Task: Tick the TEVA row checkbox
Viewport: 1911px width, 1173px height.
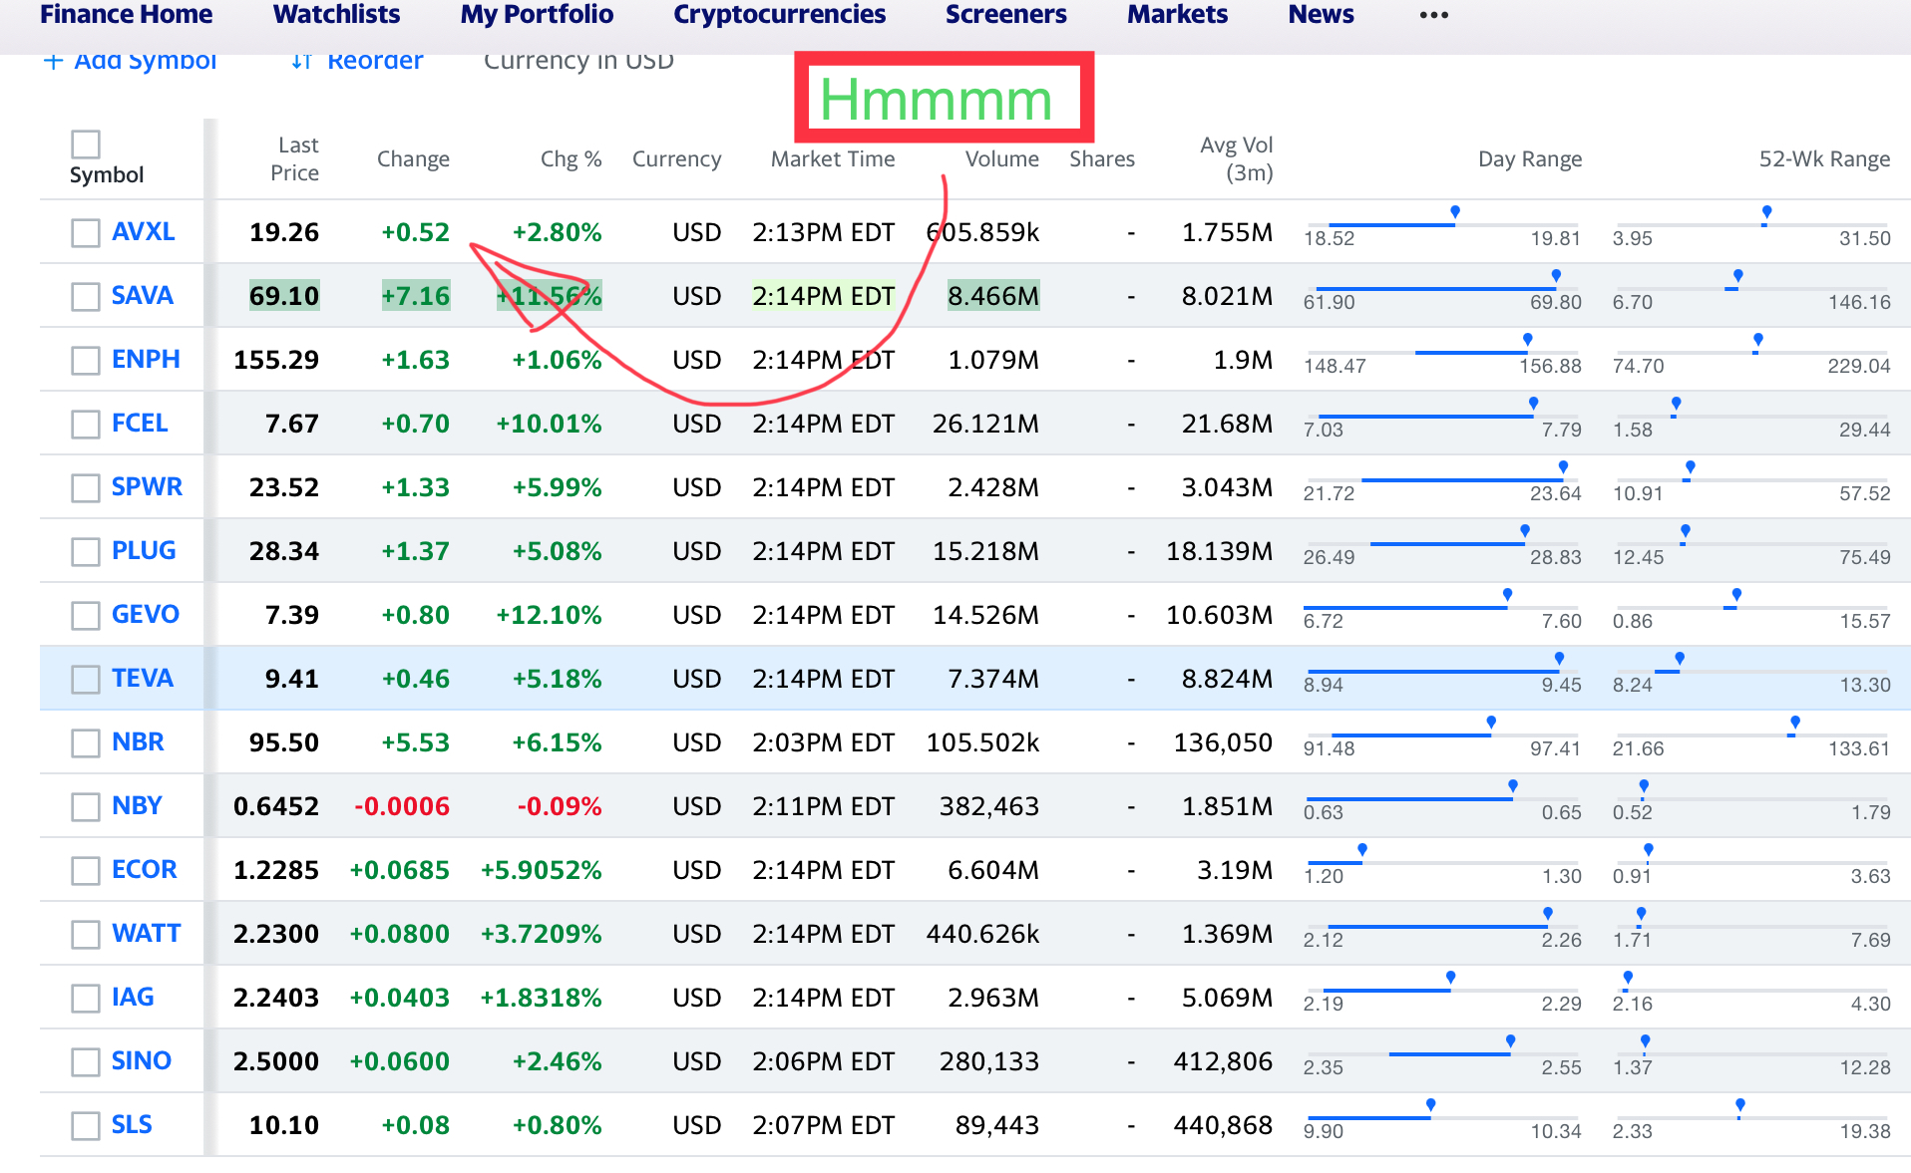Action: pyautogui.click(x=86, y=680)
